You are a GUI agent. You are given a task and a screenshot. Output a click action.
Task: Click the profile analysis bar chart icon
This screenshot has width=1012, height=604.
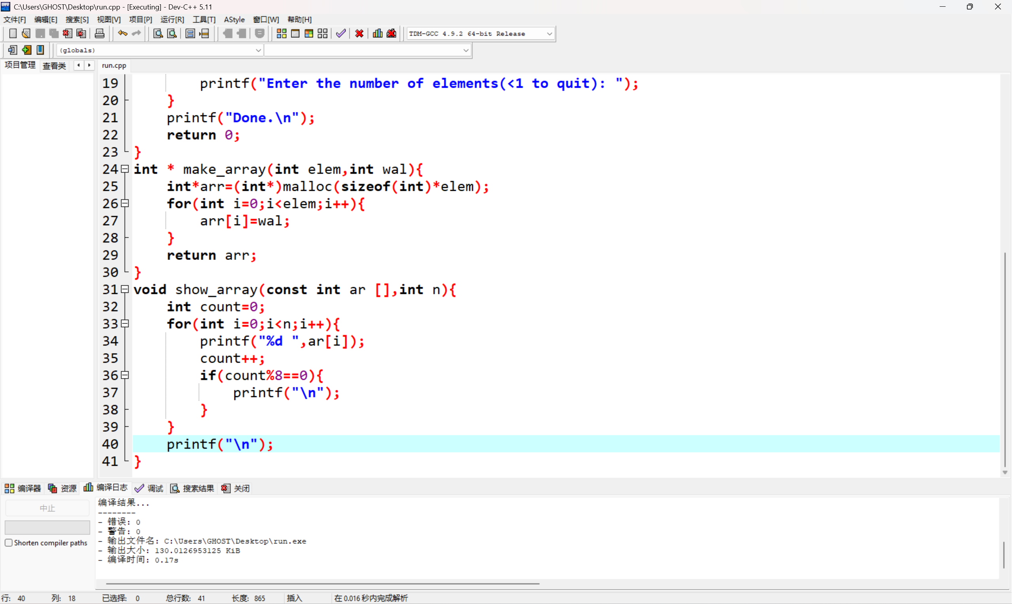click(378, 34)
